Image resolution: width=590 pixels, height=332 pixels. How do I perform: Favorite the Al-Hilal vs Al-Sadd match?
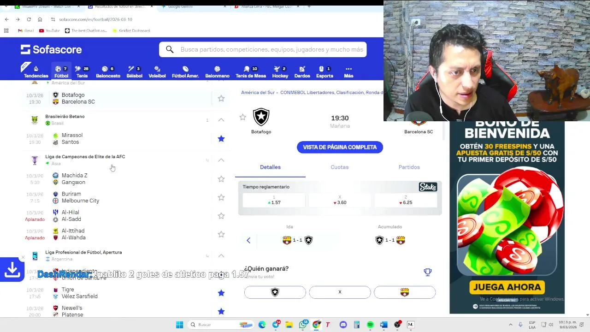(x=221, y=216)
